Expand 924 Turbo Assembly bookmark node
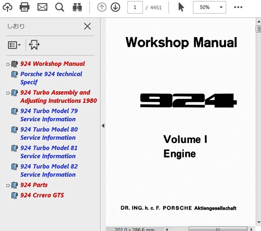 point(8,93)
